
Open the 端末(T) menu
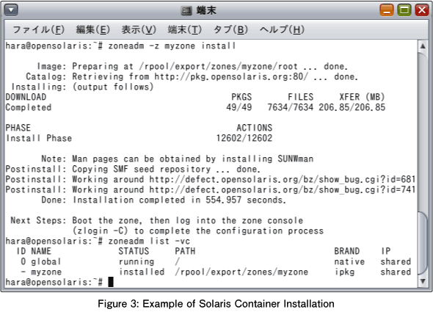185,29
